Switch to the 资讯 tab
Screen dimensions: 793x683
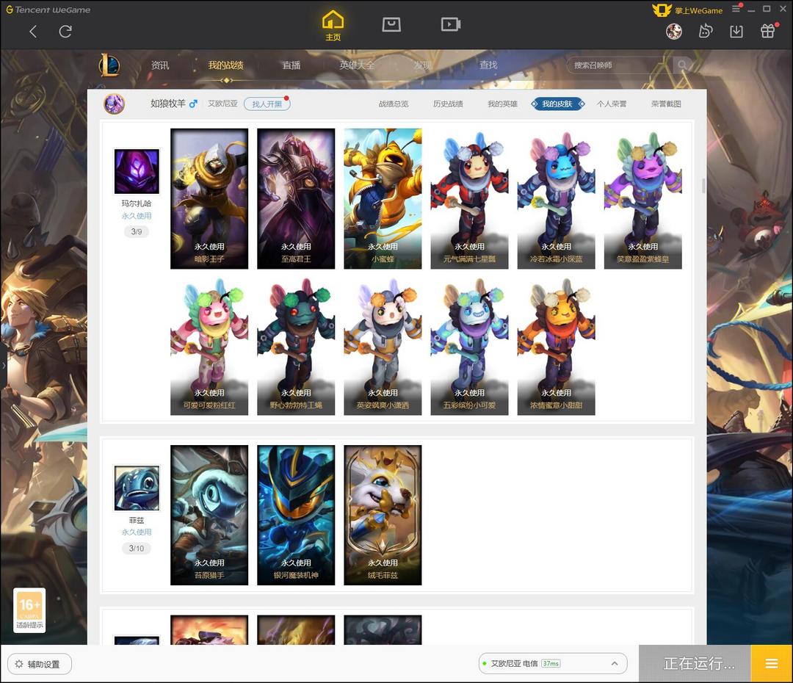coord(160,65)
